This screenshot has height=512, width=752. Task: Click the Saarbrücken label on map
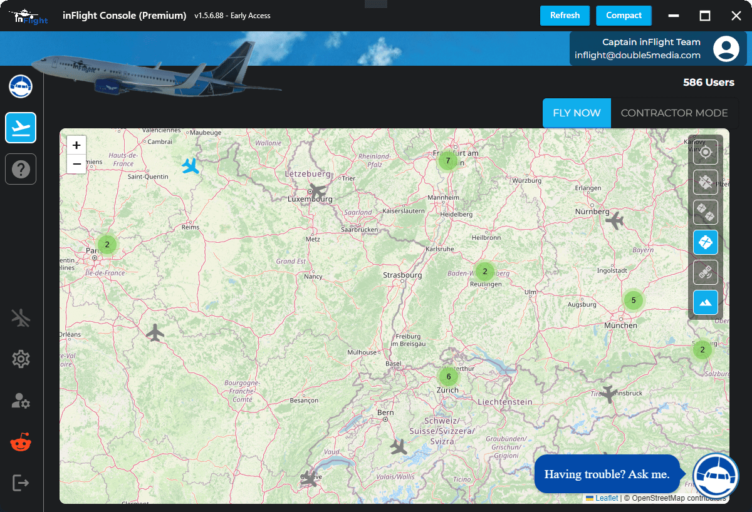359,230
